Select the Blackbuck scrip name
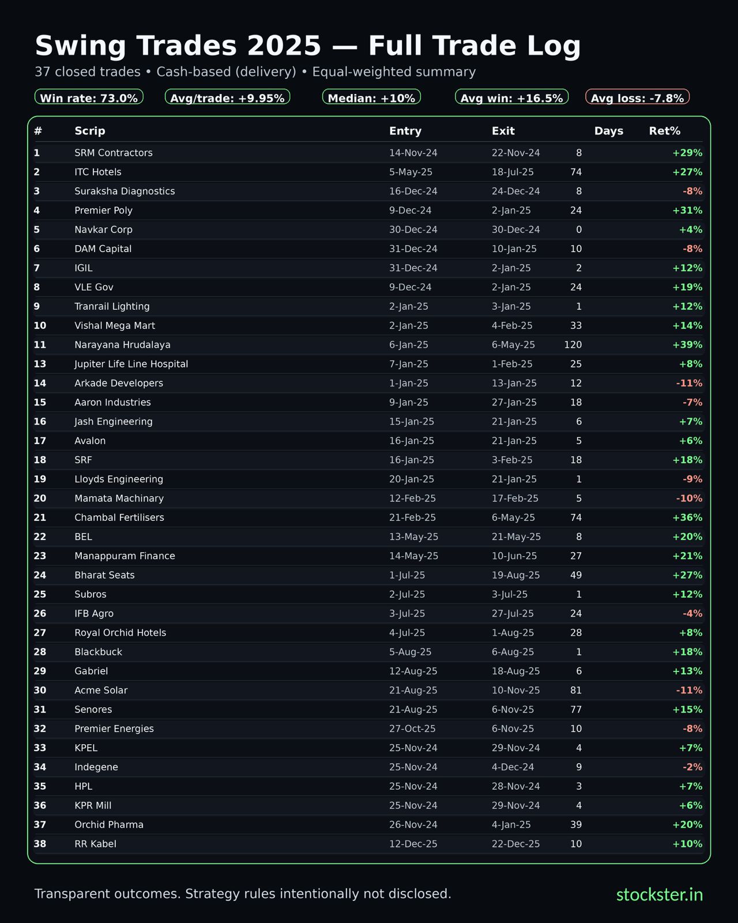This screenshot has width=738, height=923. point(98,652)
